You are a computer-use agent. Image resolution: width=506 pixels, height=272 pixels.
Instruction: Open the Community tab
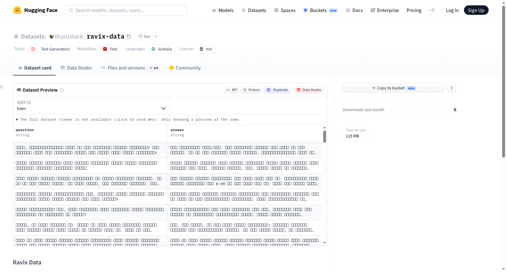click(x=185, y=68)
